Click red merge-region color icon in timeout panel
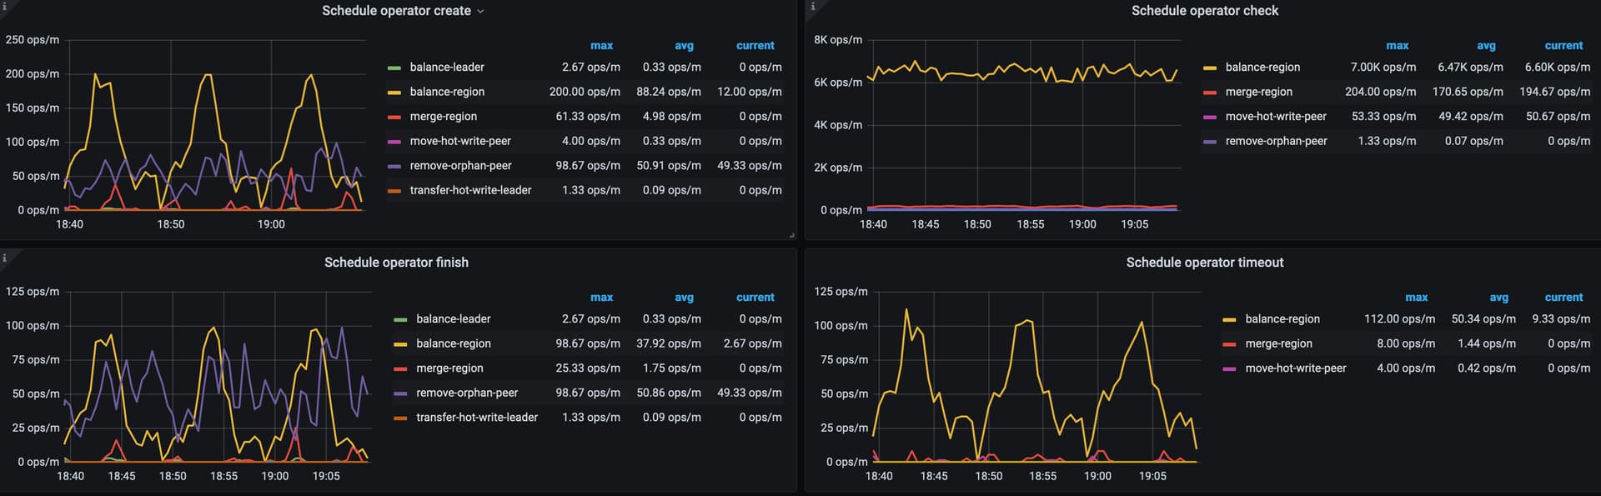This screenshot has width=1601, height=496. (1229, 344)
